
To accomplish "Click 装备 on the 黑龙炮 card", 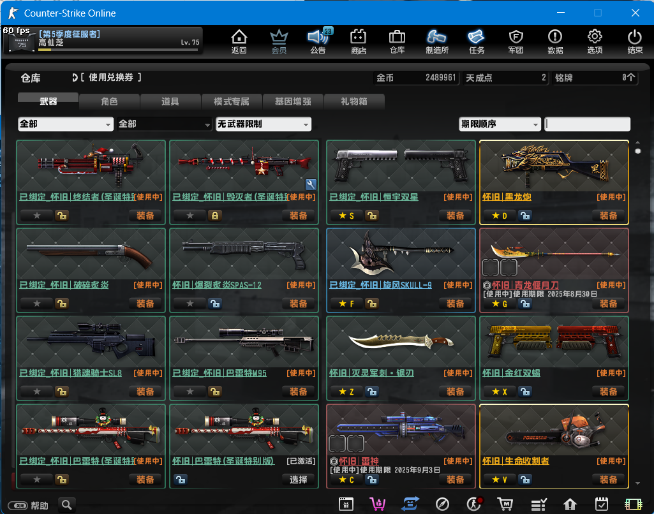I will pyautogui.click(x=609, y=216).
